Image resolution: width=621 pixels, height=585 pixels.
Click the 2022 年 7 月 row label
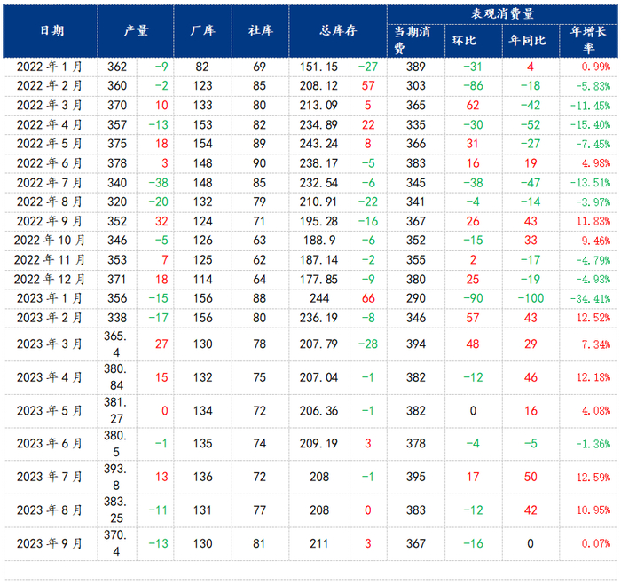(50, 183)
